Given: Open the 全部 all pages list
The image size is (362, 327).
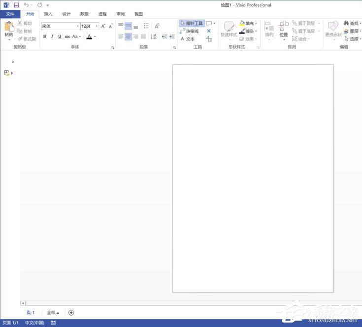Looking at the screenshot, I should point(53,313).
